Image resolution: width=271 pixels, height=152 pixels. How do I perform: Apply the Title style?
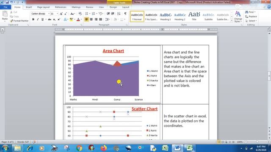click(x=194, y=16)
